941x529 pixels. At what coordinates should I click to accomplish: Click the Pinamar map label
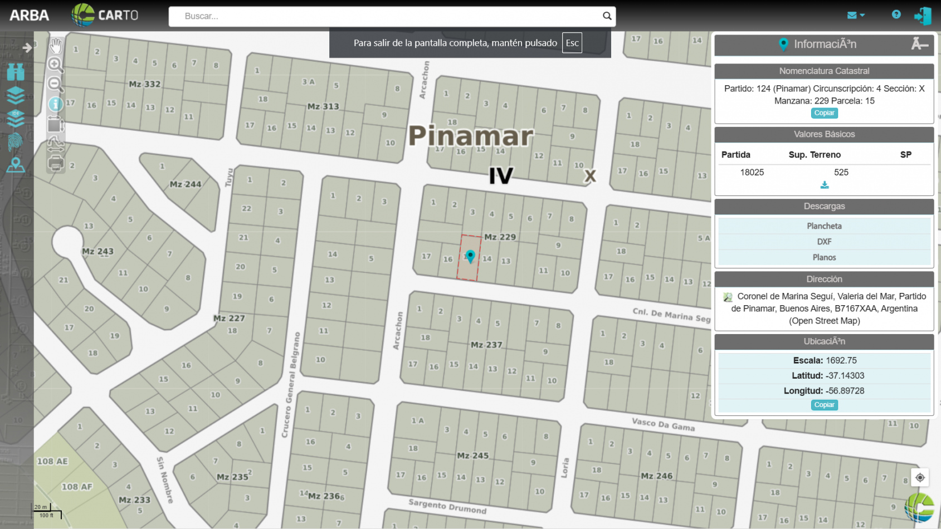point(471,135)
